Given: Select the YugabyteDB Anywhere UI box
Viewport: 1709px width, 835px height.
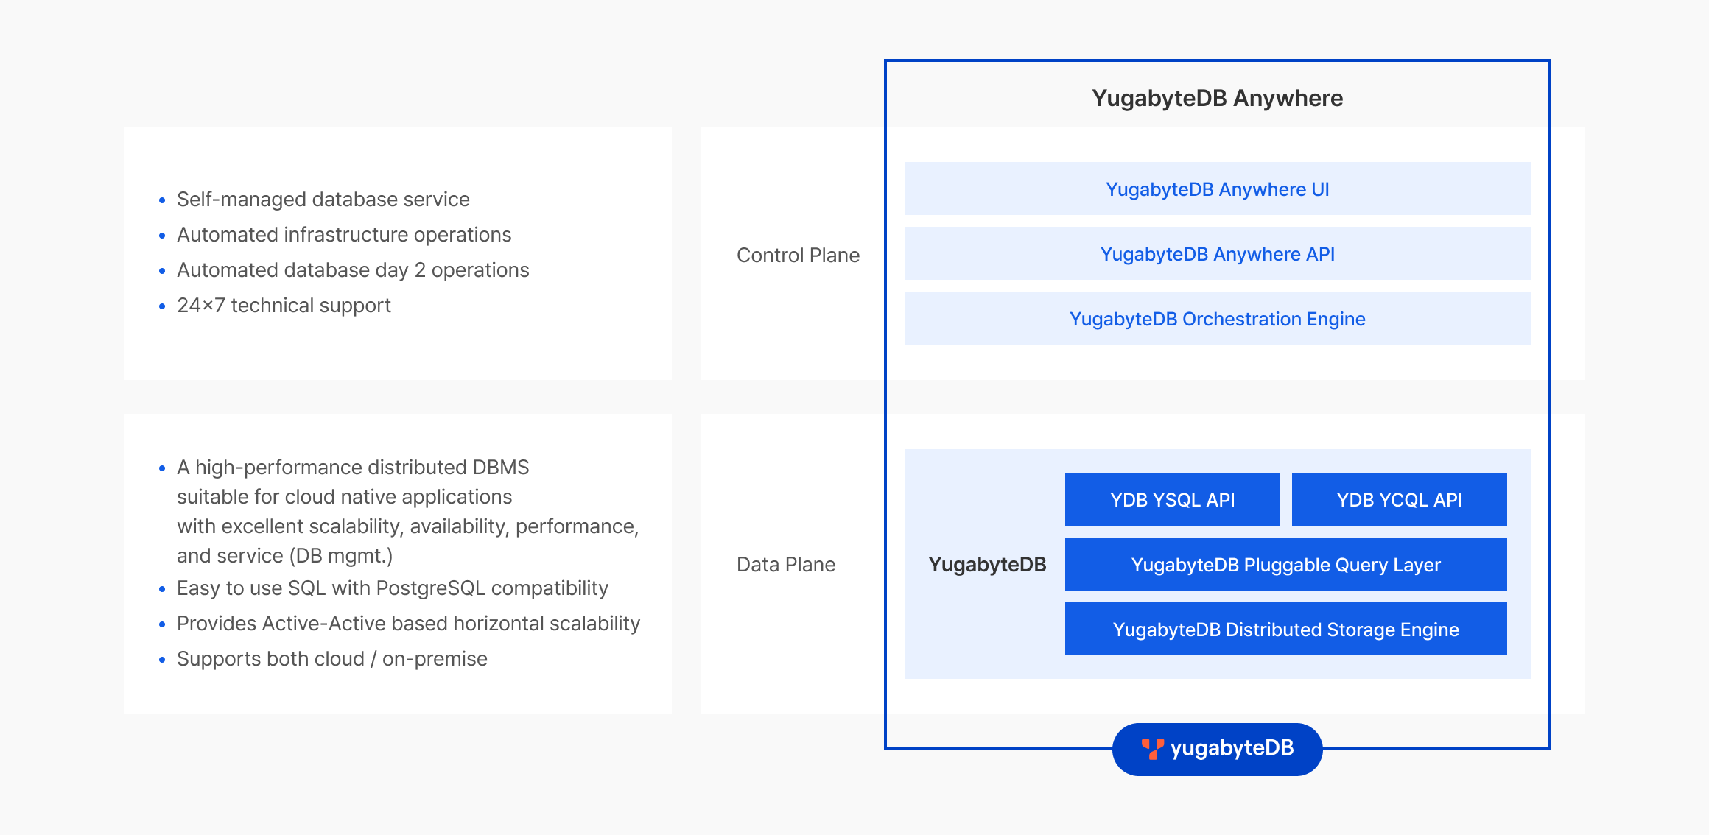Looking at the screenshot, I should (1217, 189).
